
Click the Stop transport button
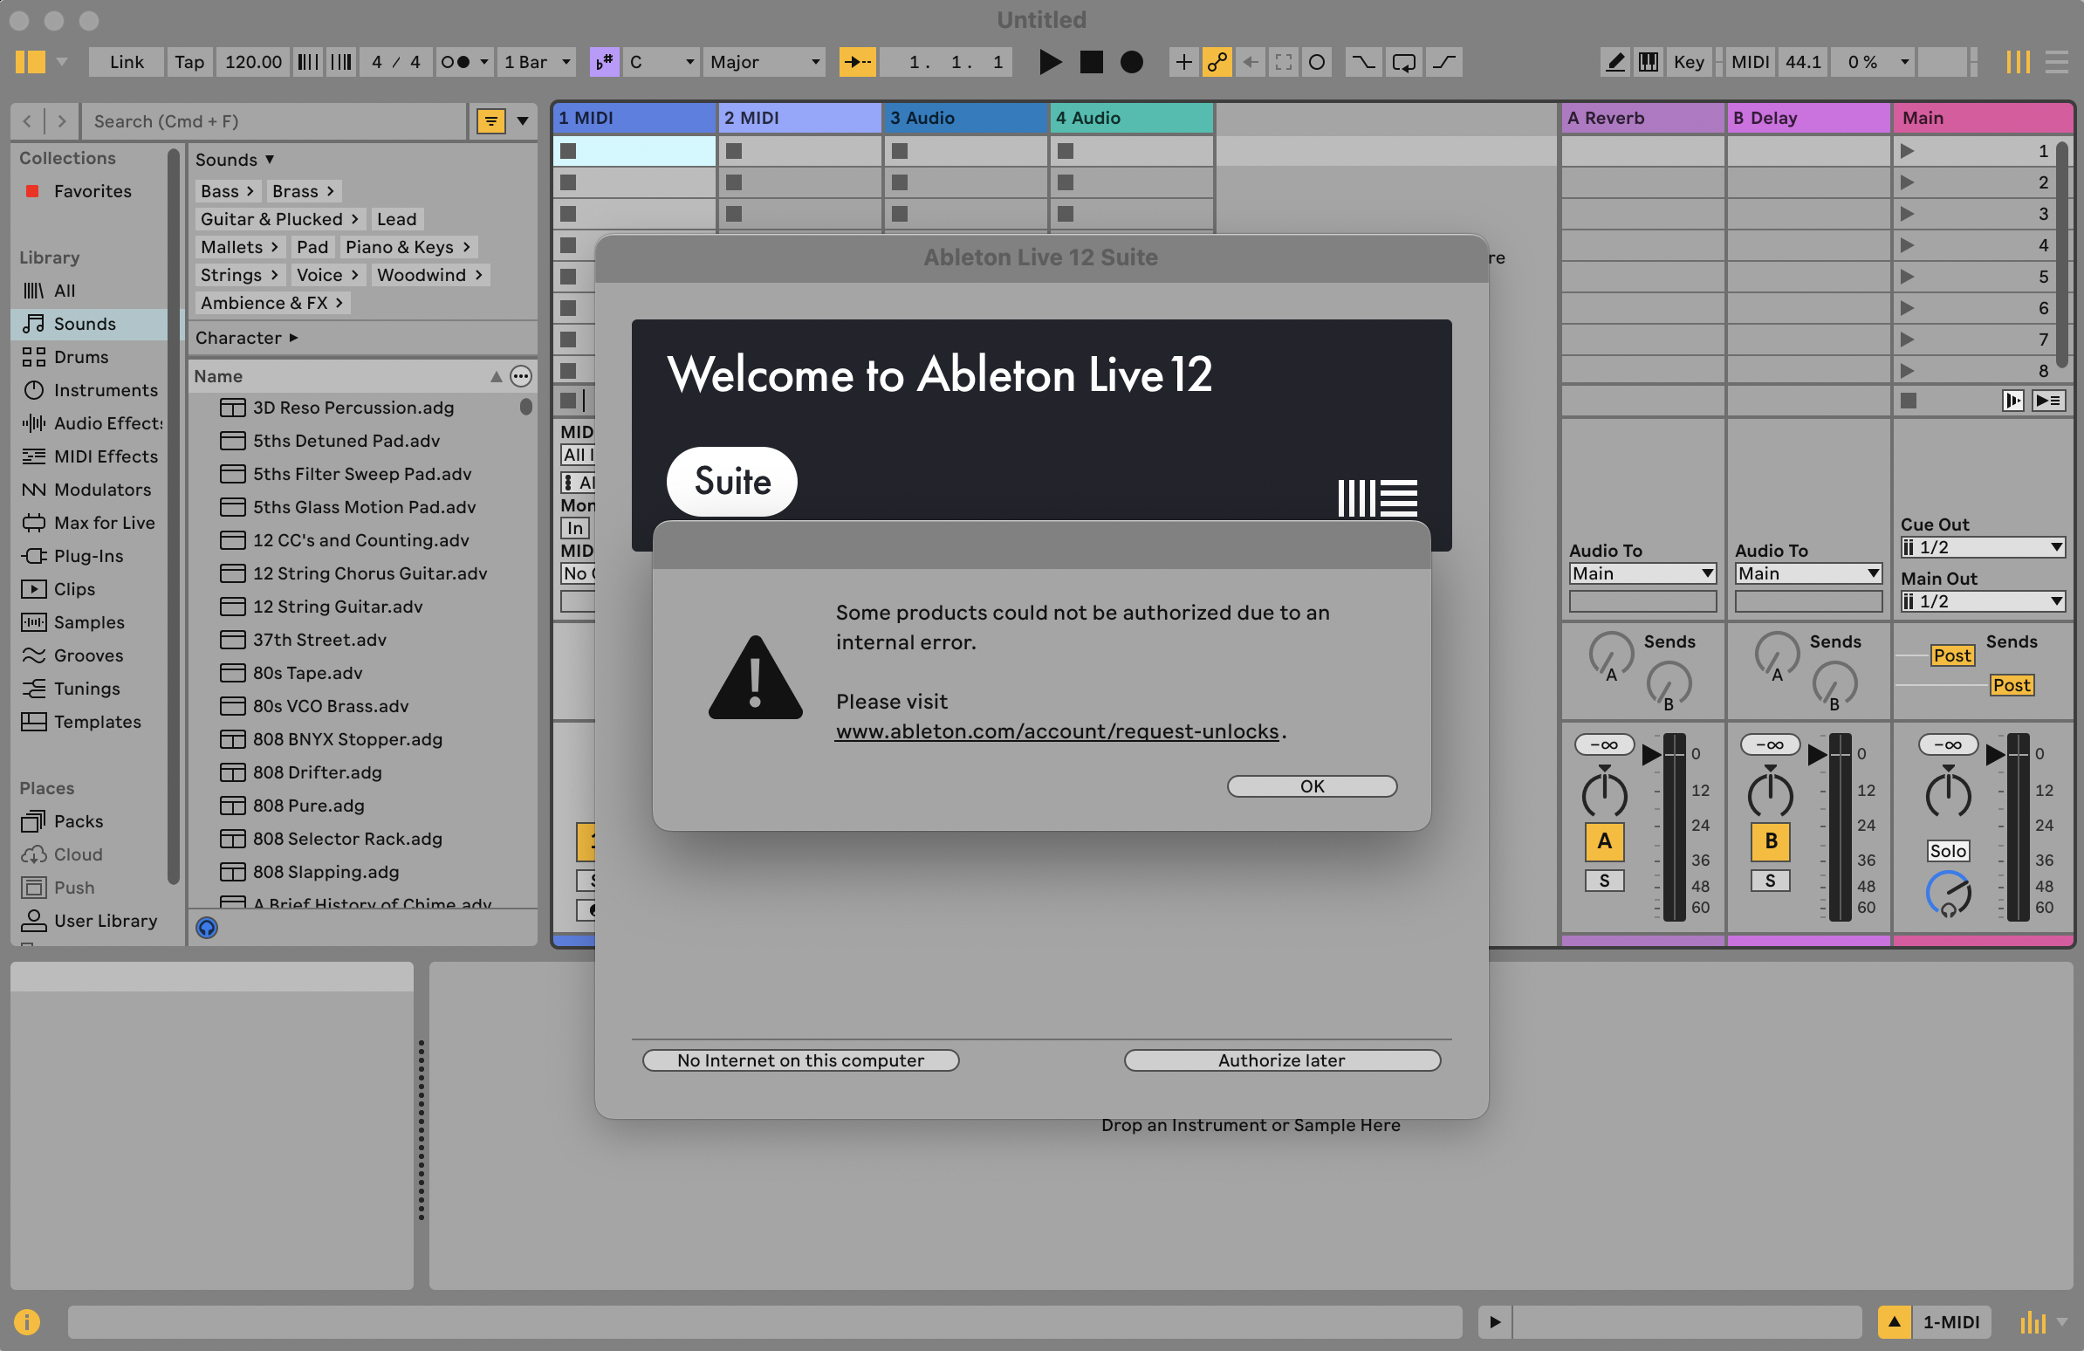(1091, 62)
